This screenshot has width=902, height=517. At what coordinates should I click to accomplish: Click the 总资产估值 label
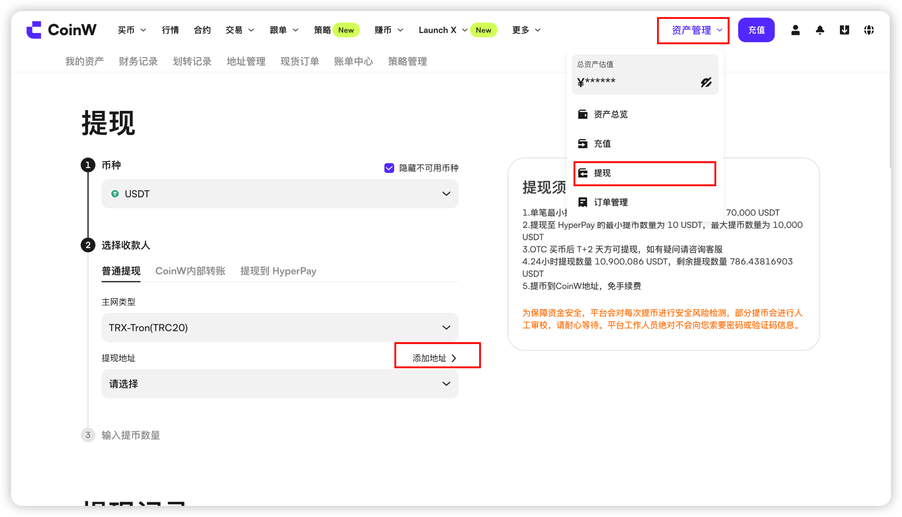pyautogui.click(x=595, y=64)
